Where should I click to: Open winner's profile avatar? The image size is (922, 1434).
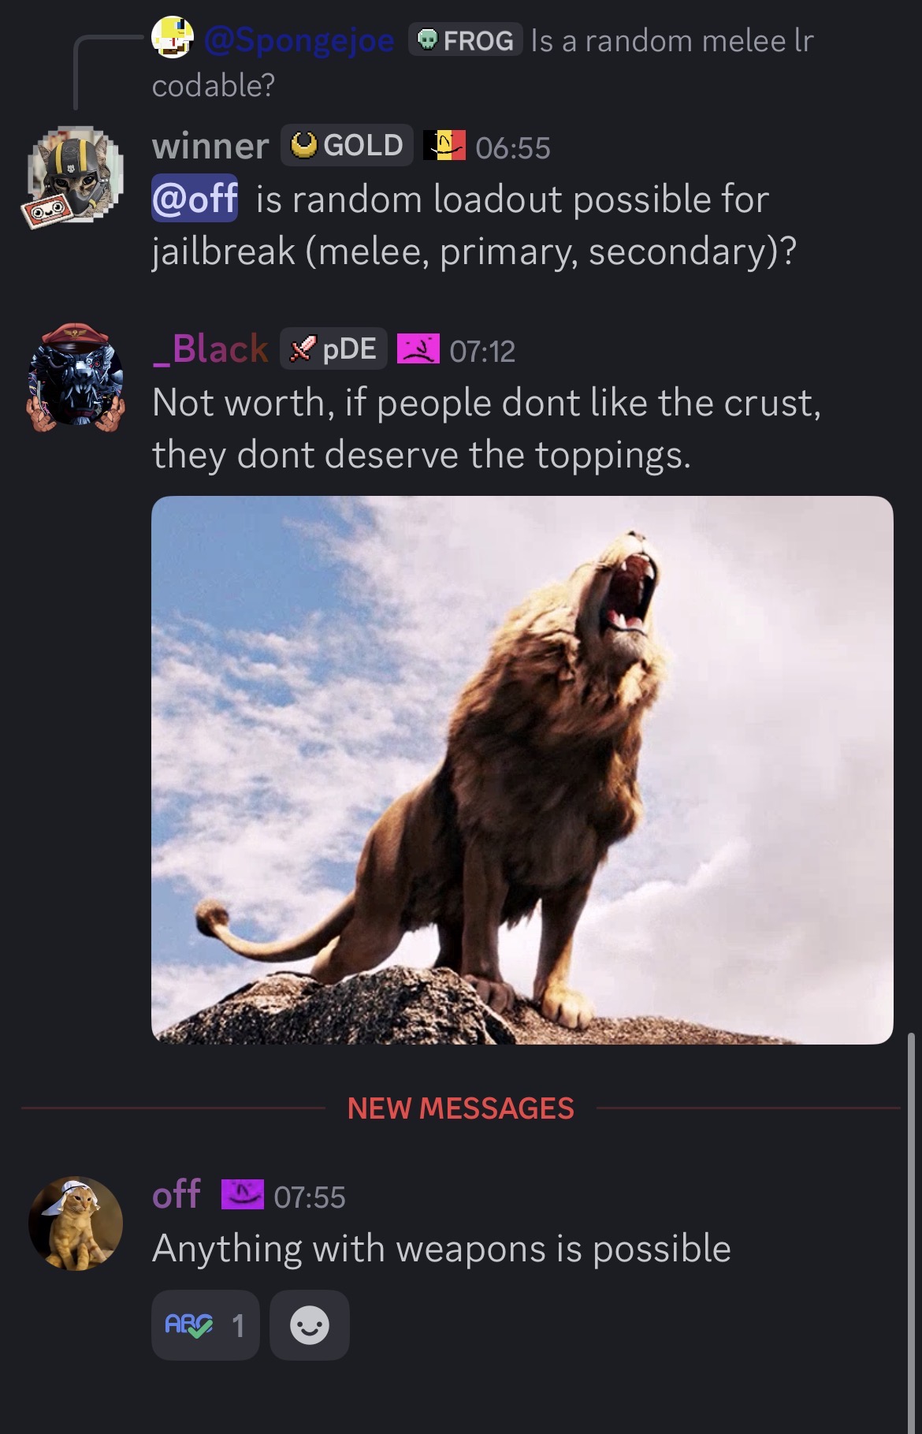pos(76,174)
